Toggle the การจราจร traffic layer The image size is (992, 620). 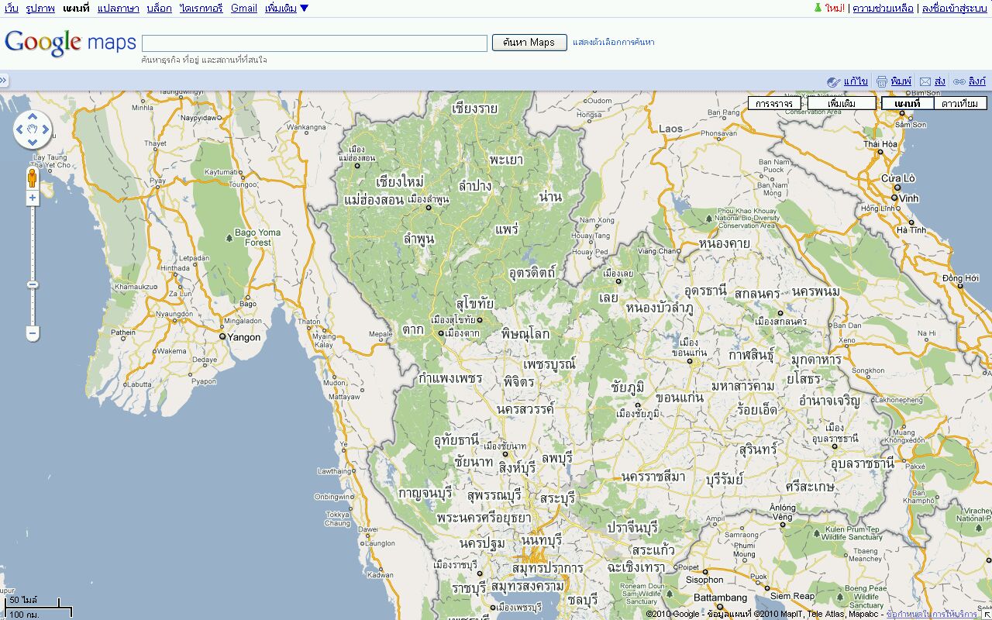[774, 103]
